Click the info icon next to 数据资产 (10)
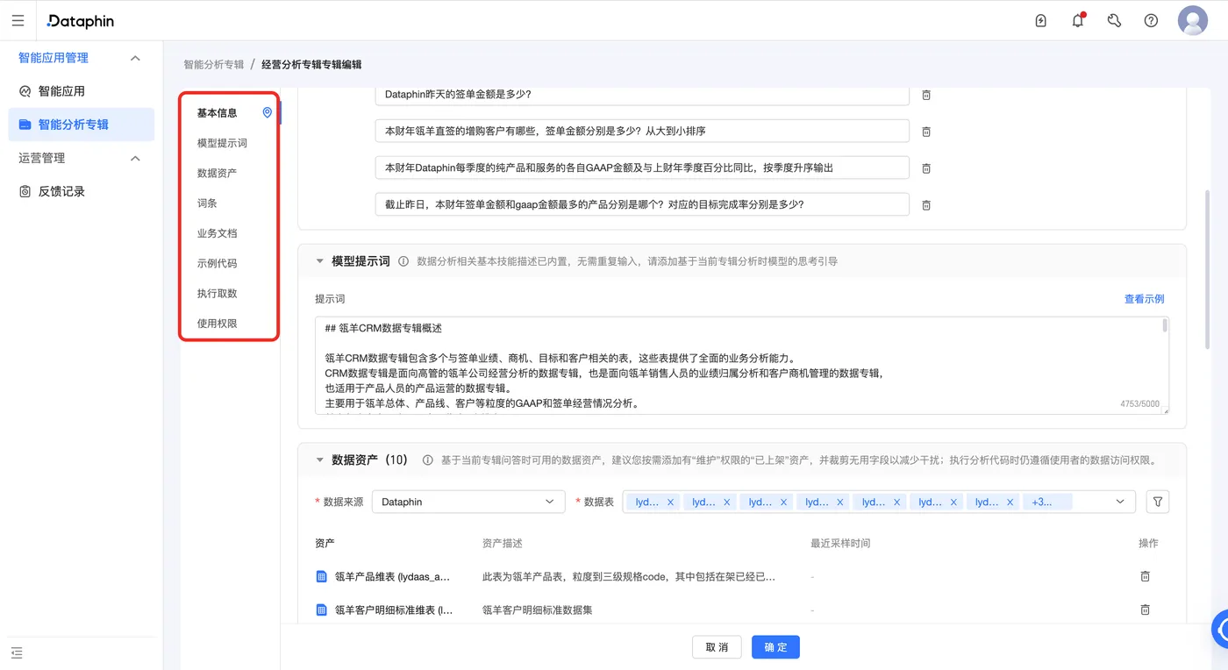1228x670 pixels. click(428, 460)
